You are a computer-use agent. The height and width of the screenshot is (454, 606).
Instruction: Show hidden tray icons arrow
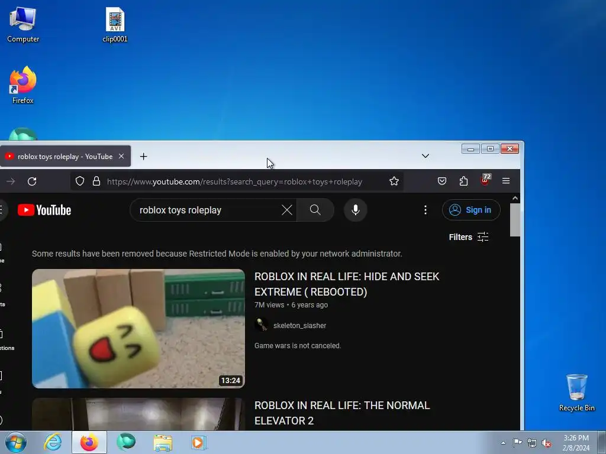(503, 443)
